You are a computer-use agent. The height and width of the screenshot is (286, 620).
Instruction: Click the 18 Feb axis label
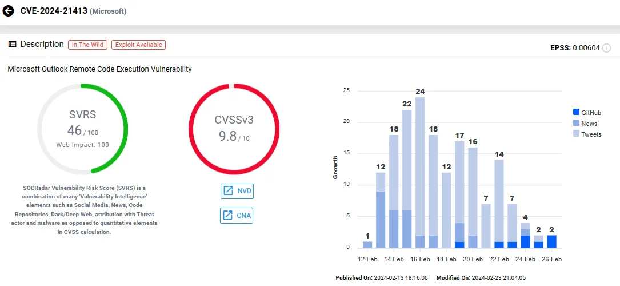point(446,260)
